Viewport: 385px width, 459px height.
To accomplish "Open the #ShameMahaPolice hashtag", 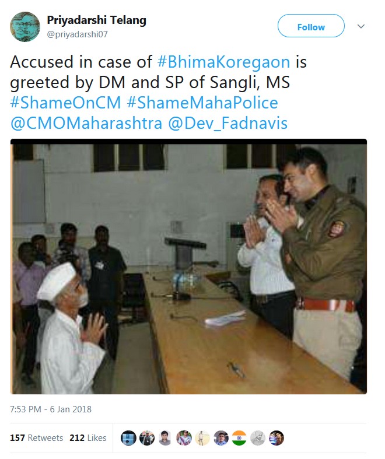I will [x=202, y=103].
